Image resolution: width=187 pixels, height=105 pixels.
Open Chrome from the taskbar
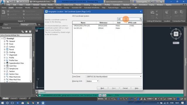[x=33, y=103]
